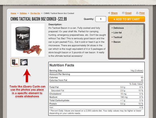The height and width of the screenshot is (118, 156).
Task: Click the '15 mg' cholesterol value
Action: pyautogui.click(x=123, y=94)
